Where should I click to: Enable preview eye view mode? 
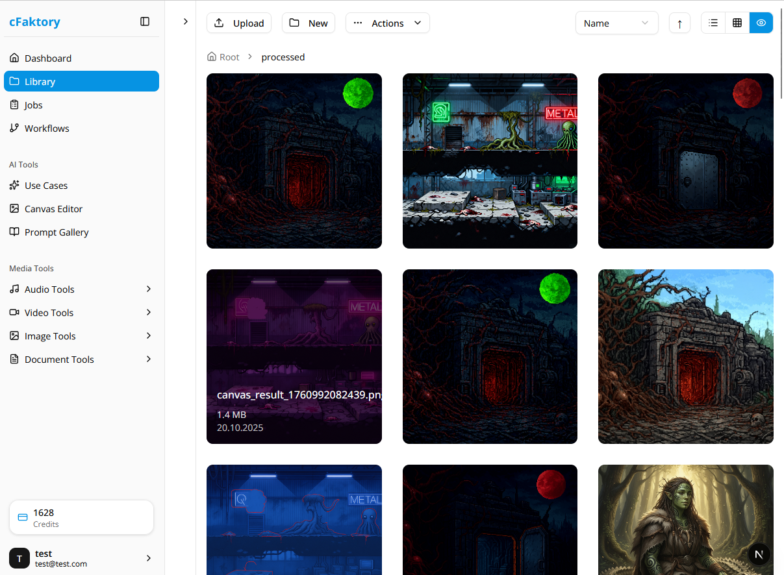pyautogui.click(x=761, y=22)
